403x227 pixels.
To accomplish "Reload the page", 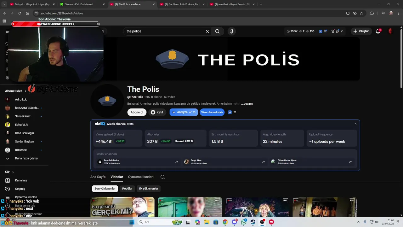I will (x=20, y=13).
